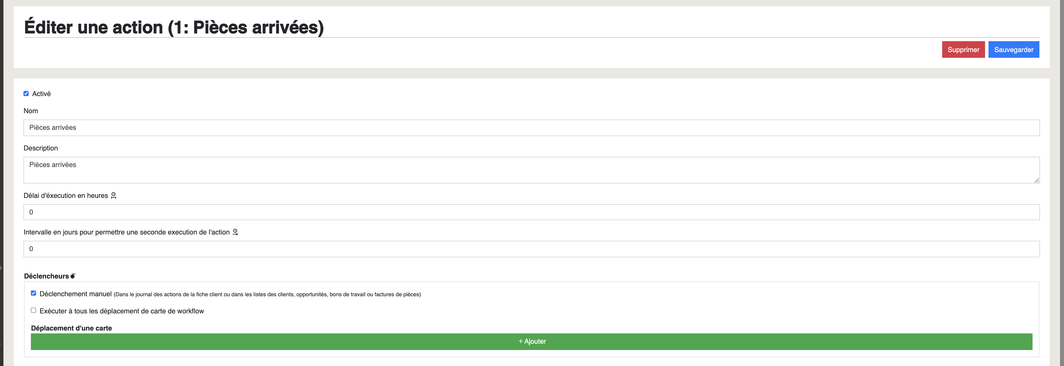The width and height of the screenshot is (1064, 366).
Task: Click the Description textarea resize handle
Action: click(x=1036, y=180)
